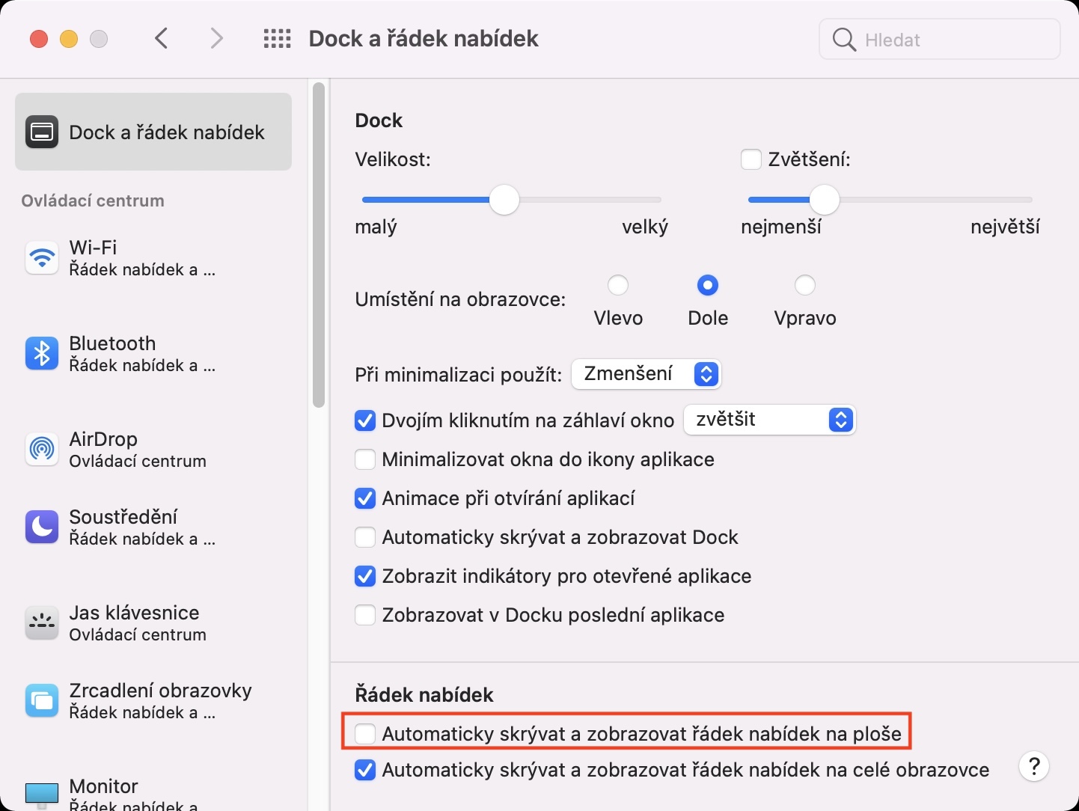Click the Hledat search field
Image resolution: width=1079 pixels, height=811 pixels.
pyautogui.click(x=940, y=40)
